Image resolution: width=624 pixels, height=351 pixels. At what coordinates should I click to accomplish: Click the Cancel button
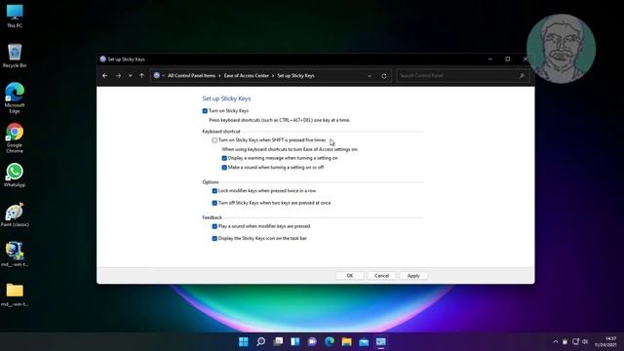pos(381,275)
